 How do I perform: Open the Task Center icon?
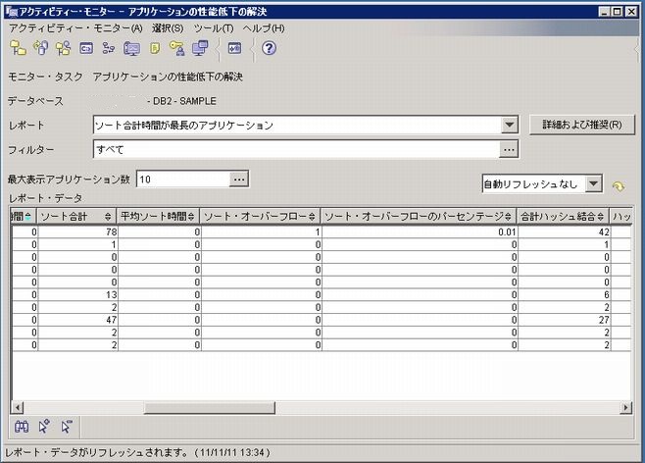tap(109, 48)
